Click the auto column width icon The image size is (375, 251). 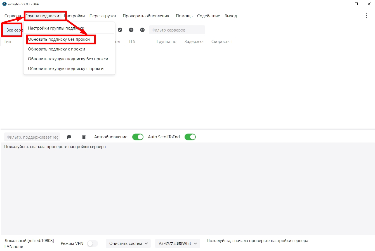tap(142, 30)
